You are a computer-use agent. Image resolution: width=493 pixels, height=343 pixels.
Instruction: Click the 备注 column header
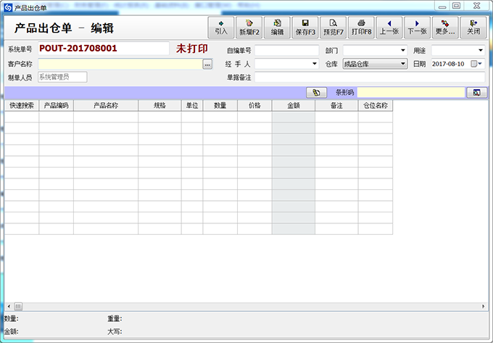click(x=336, y=106)
